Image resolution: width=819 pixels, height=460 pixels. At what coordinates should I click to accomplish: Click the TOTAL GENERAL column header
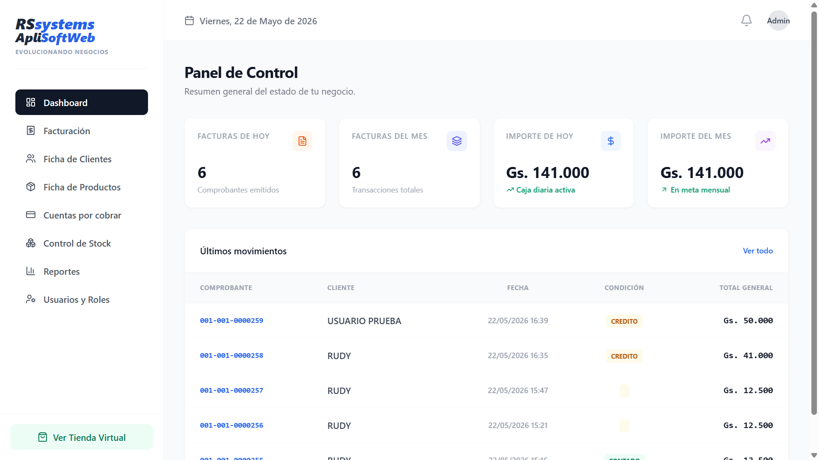coord(746,287)
